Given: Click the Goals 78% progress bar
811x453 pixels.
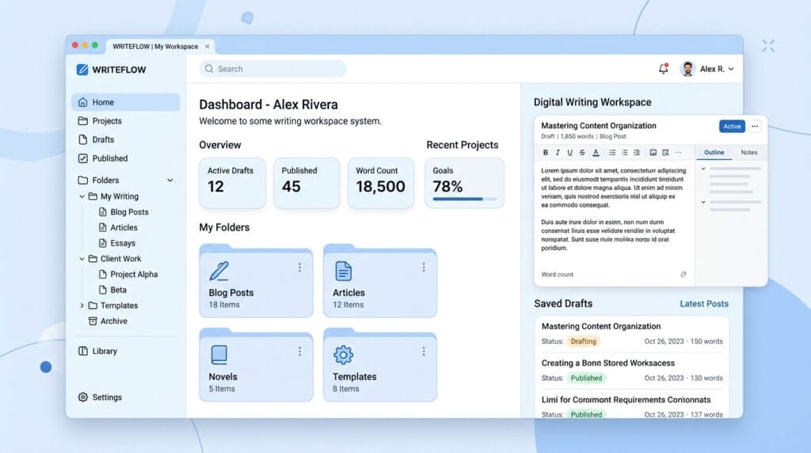Looking at the screenshot, I should 464,199.
